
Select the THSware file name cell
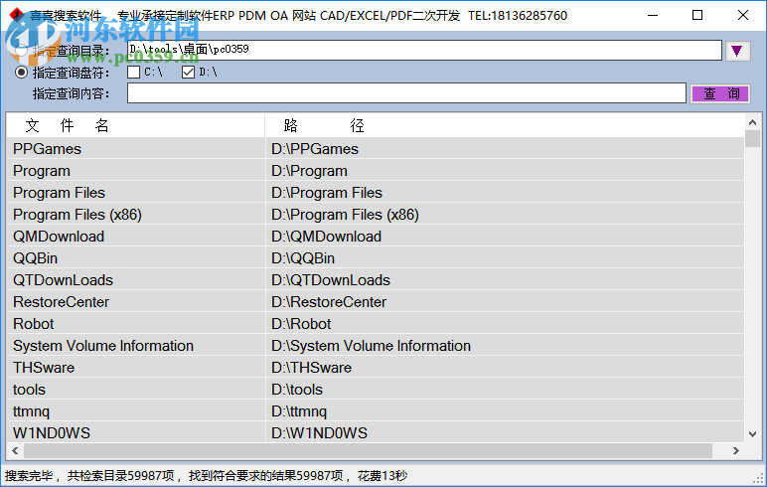tap(135, 368)
